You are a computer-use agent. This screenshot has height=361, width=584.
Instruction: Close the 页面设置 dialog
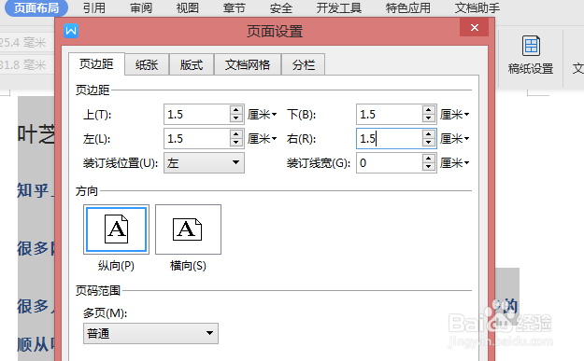pyautogui.click(x=474, y=27)
